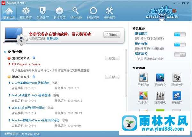Click the 即插即用 service label
This screenshot has height=137, width=192.
point(141,34)
